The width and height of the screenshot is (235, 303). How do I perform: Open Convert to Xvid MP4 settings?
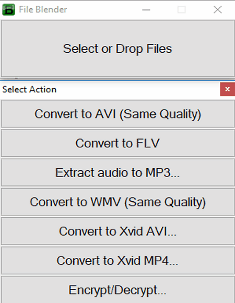coord(118,261)
